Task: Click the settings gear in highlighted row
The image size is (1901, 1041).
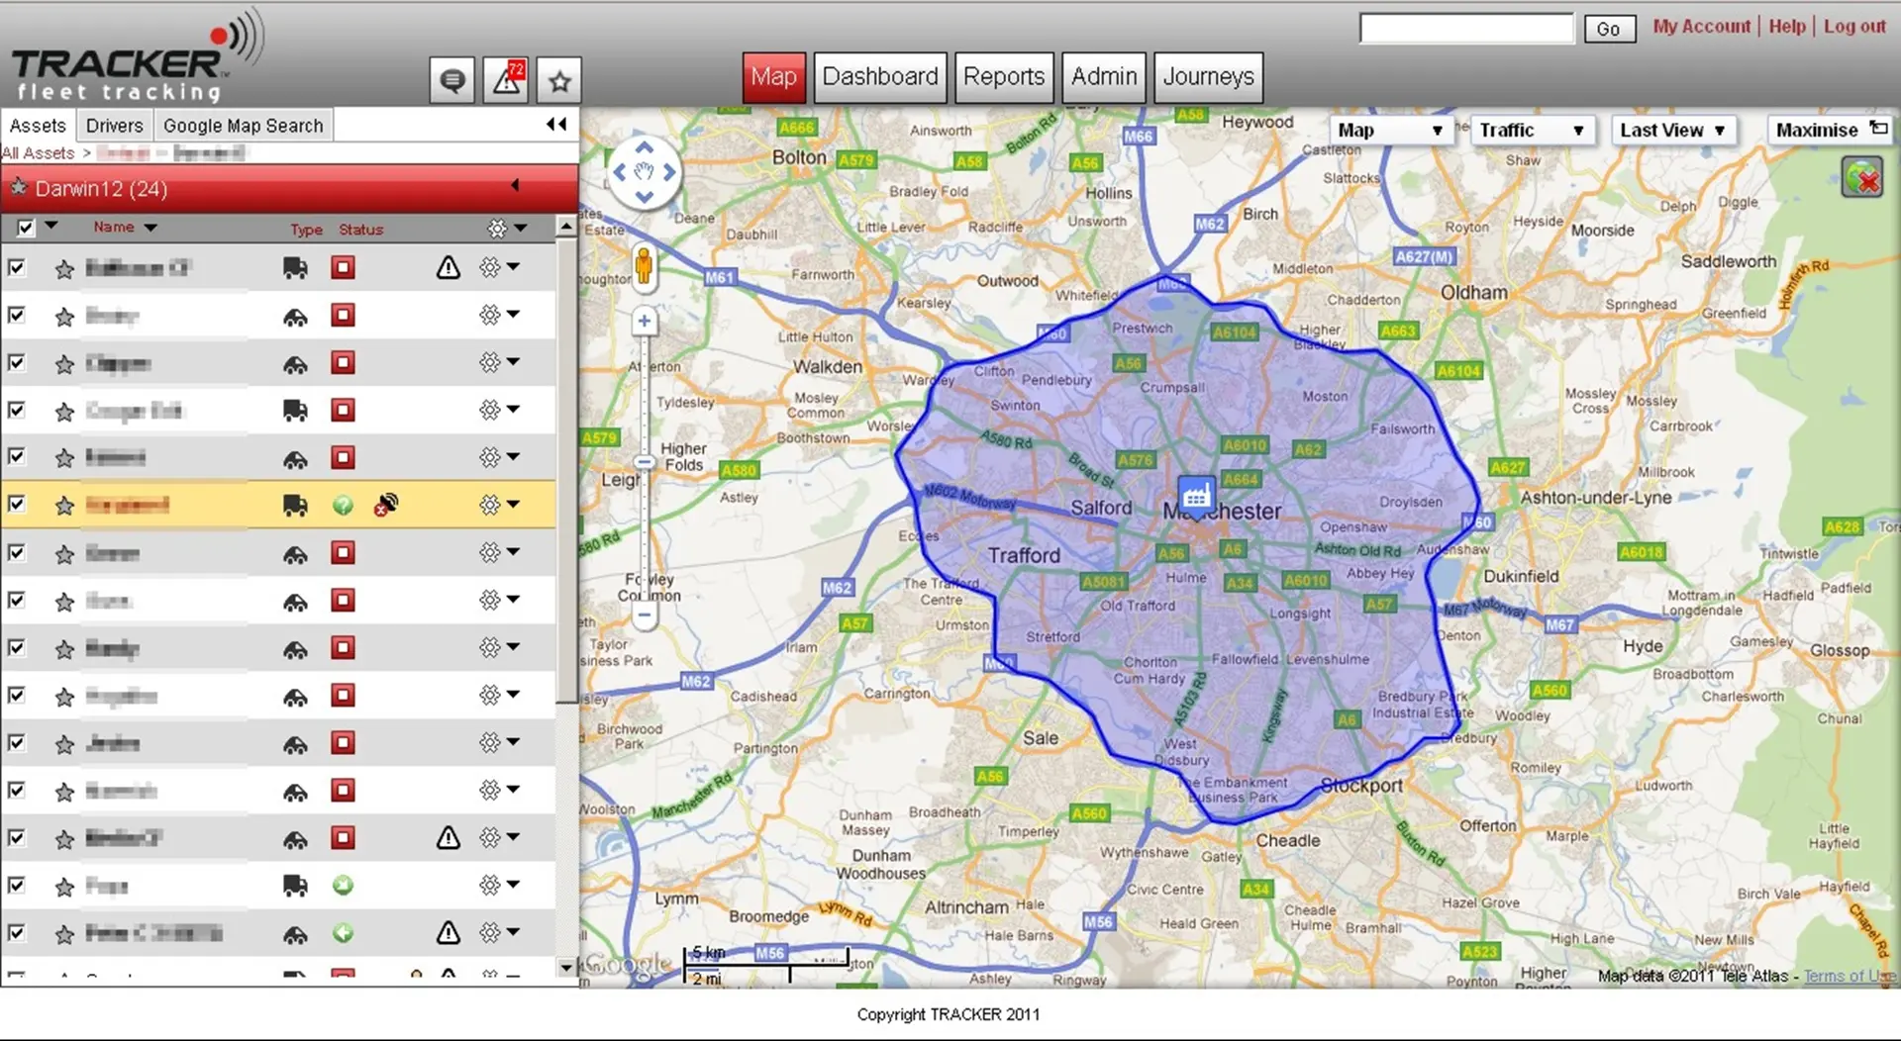Action: (490, 505)
